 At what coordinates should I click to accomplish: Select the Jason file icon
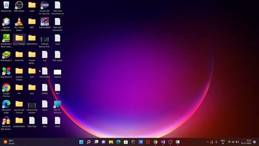pyautogui.click(x=45, y=105)
